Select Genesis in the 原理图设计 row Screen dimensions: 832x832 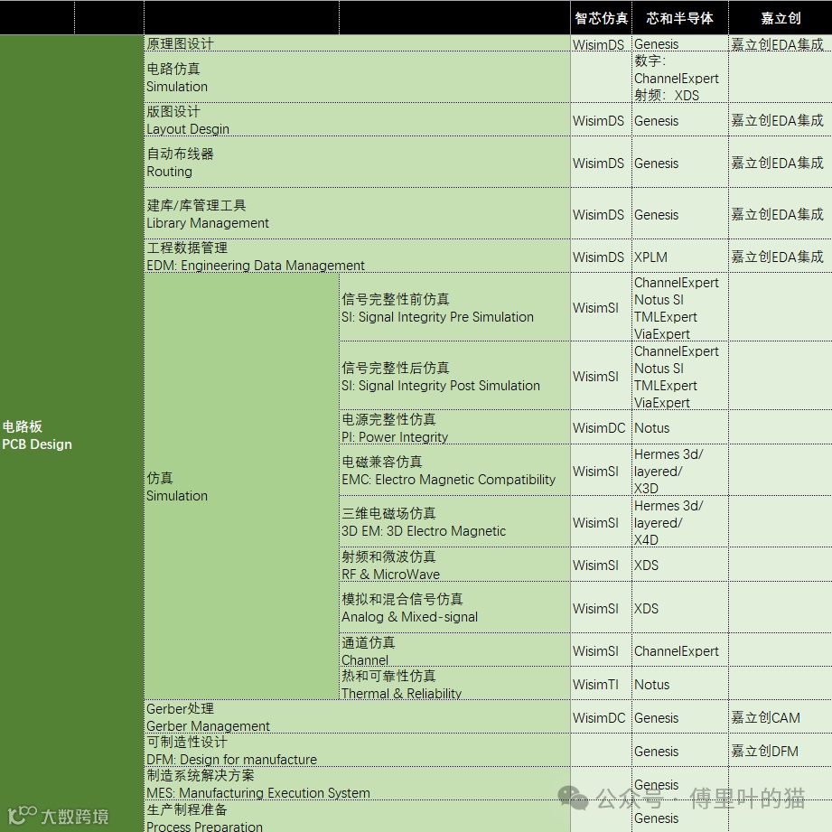(x=679, y=44)
